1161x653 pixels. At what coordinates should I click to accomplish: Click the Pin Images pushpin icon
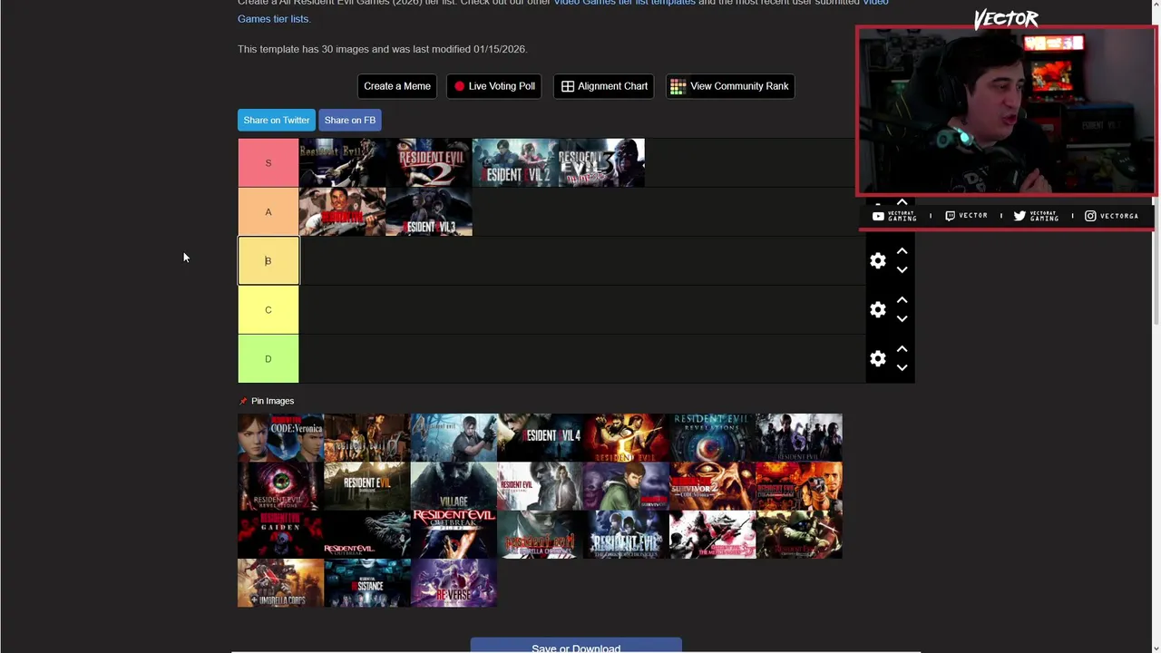tap(243, 401)
